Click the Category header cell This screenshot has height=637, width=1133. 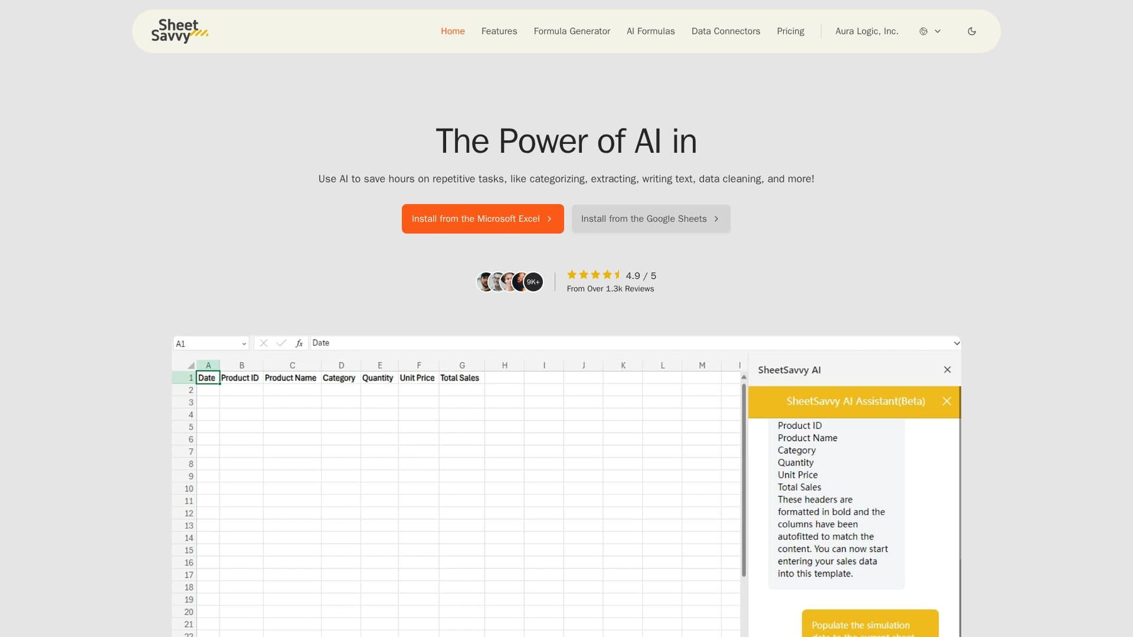(x=340, y=378)
